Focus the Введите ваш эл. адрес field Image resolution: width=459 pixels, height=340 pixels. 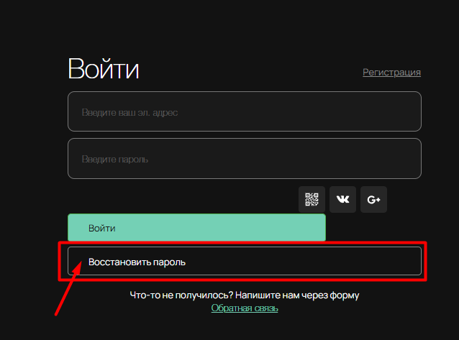(x=245, y=111)
